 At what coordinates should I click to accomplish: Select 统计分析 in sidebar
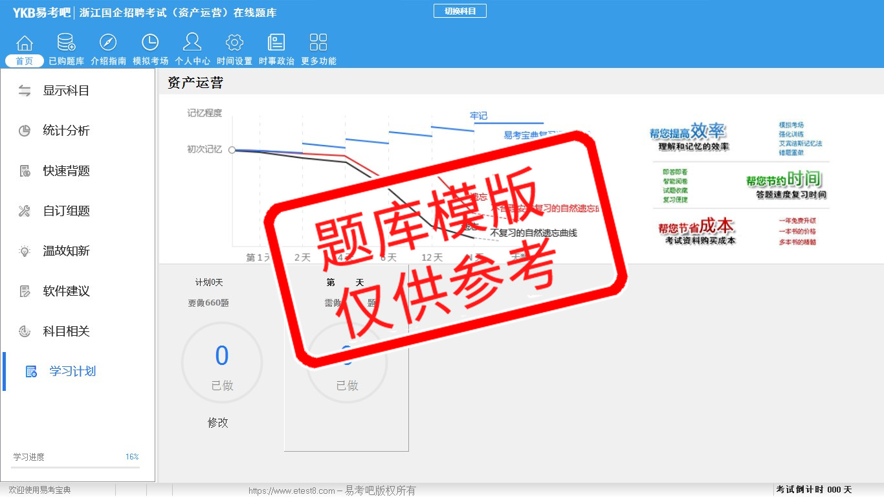65,131
